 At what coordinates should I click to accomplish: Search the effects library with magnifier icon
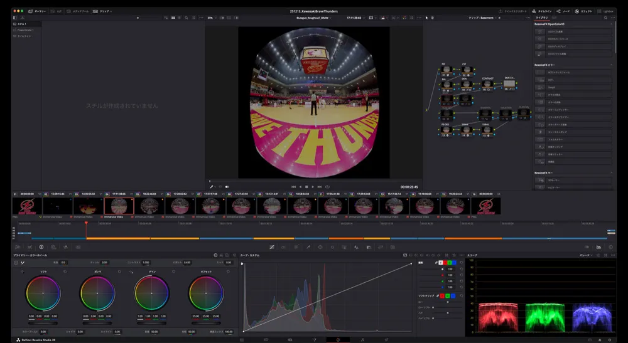(605, 18)
